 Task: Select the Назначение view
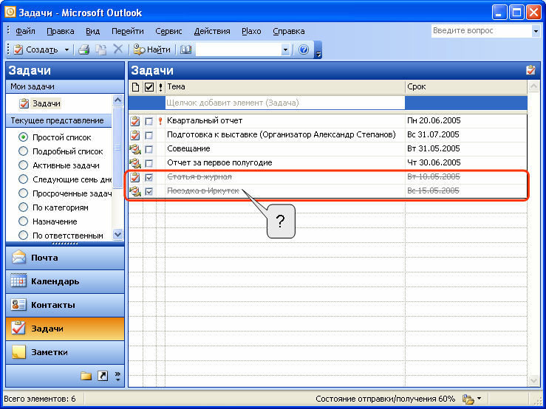pos(48,221)
